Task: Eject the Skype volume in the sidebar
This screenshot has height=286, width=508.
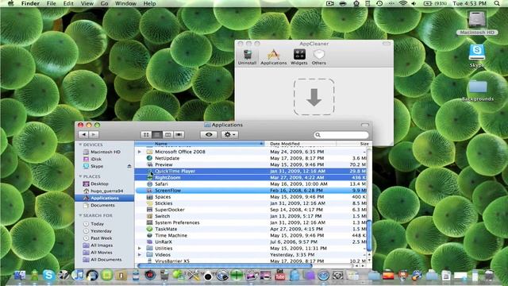Action: (x=129, y=166)
